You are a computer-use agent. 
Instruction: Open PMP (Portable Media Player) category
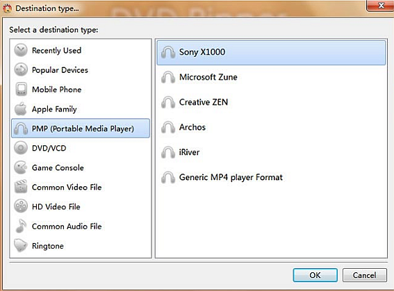tap(81, 128)
